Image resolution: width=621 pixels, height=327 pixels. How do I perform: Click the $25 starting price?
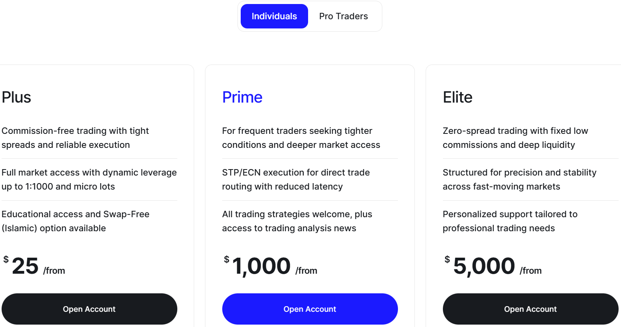tap(25, 266)
